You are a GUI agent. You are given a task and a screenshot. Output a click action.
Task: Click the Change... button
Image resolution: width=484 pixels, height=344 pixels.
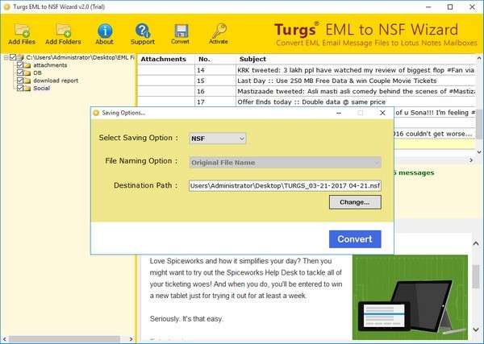[355, 202]
